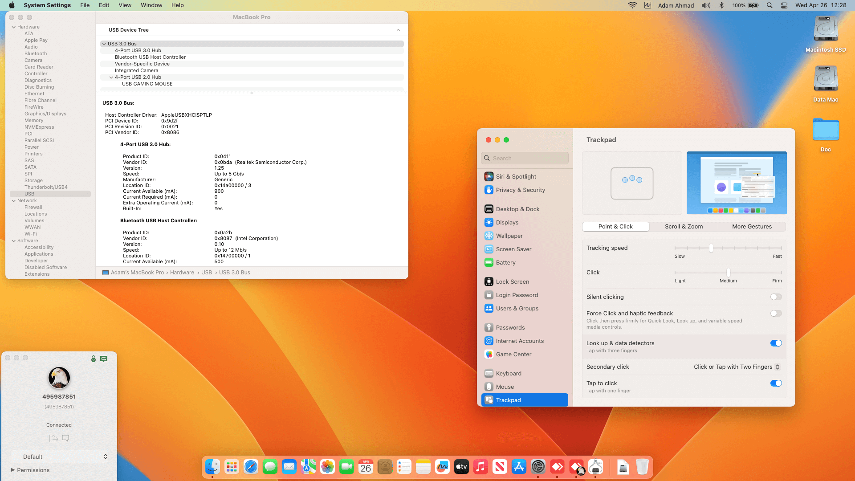
Task: Collapse the 4-Port USB 2.0 Hub
Action: [x=111, y=77]
